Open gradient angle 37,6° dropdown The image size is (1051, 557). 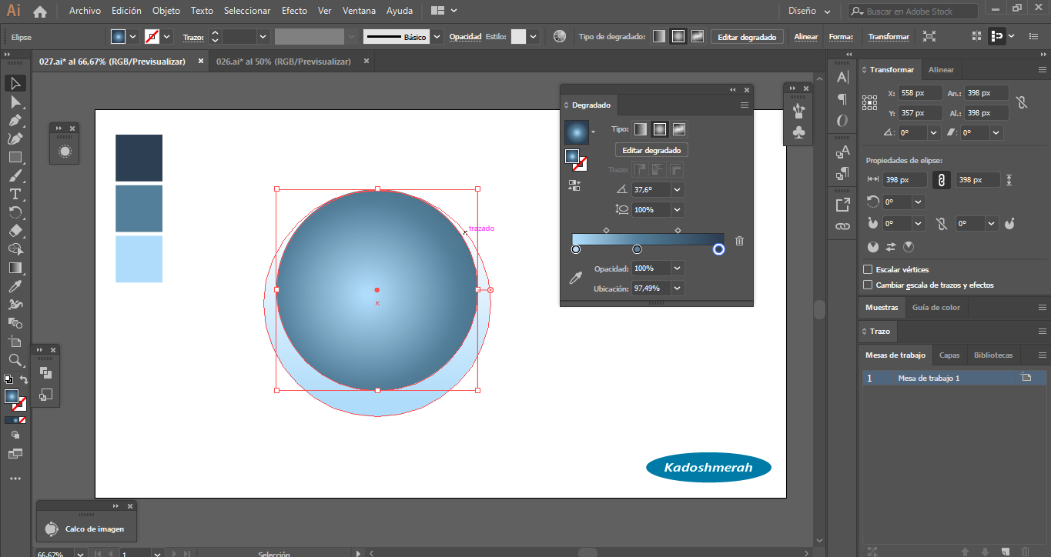tap(678, 189)
